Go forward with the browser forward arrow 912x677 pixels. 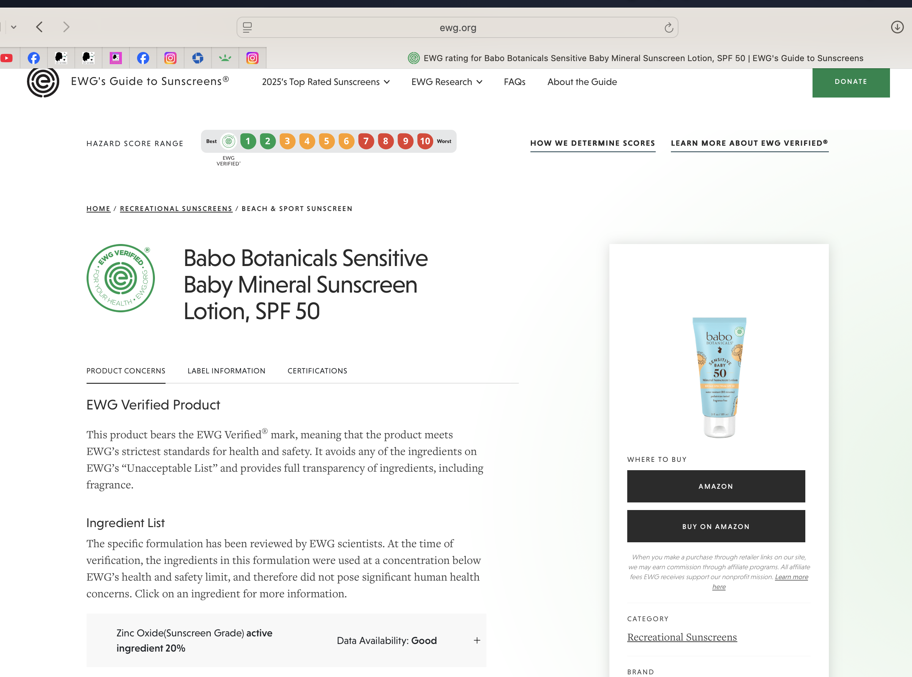click(66, 27)
